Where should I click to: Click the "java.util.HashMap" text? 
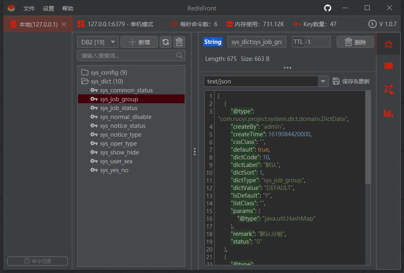(289, 219)
